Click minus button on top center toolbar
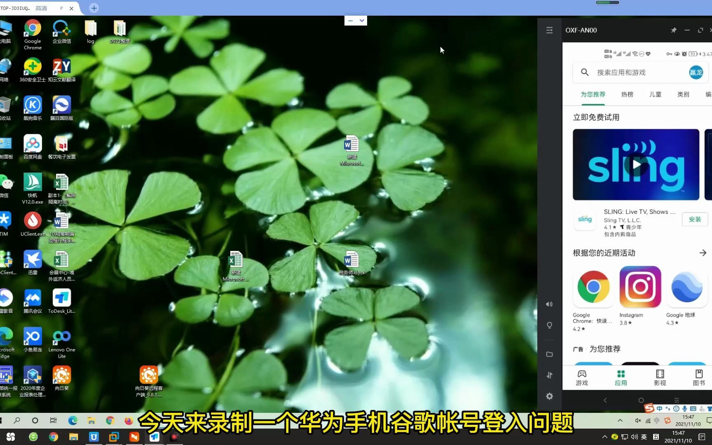 [350, 21]
